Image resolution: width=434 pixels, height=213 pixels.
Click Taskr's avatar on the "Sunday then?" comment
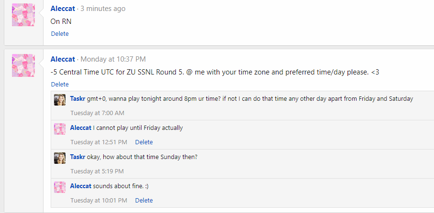coord(60,158)
